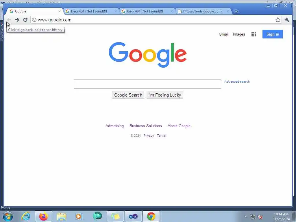296x222 pixels.
Task: Open the Sticky Notes taskbar icon
Action: 115,216
